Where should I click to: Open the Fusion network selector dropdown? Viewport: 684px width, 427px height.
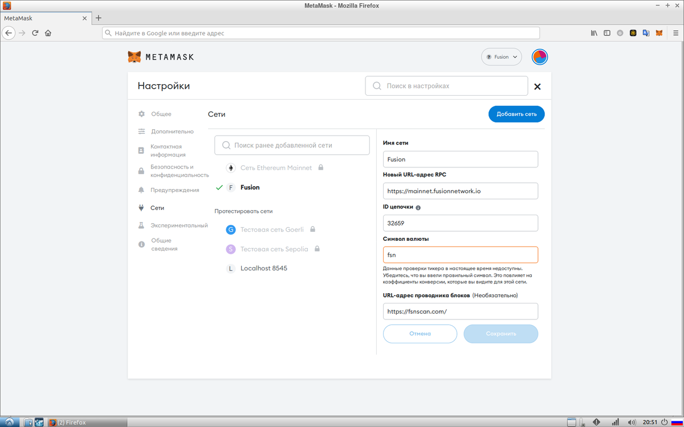[x=502, y=57]
